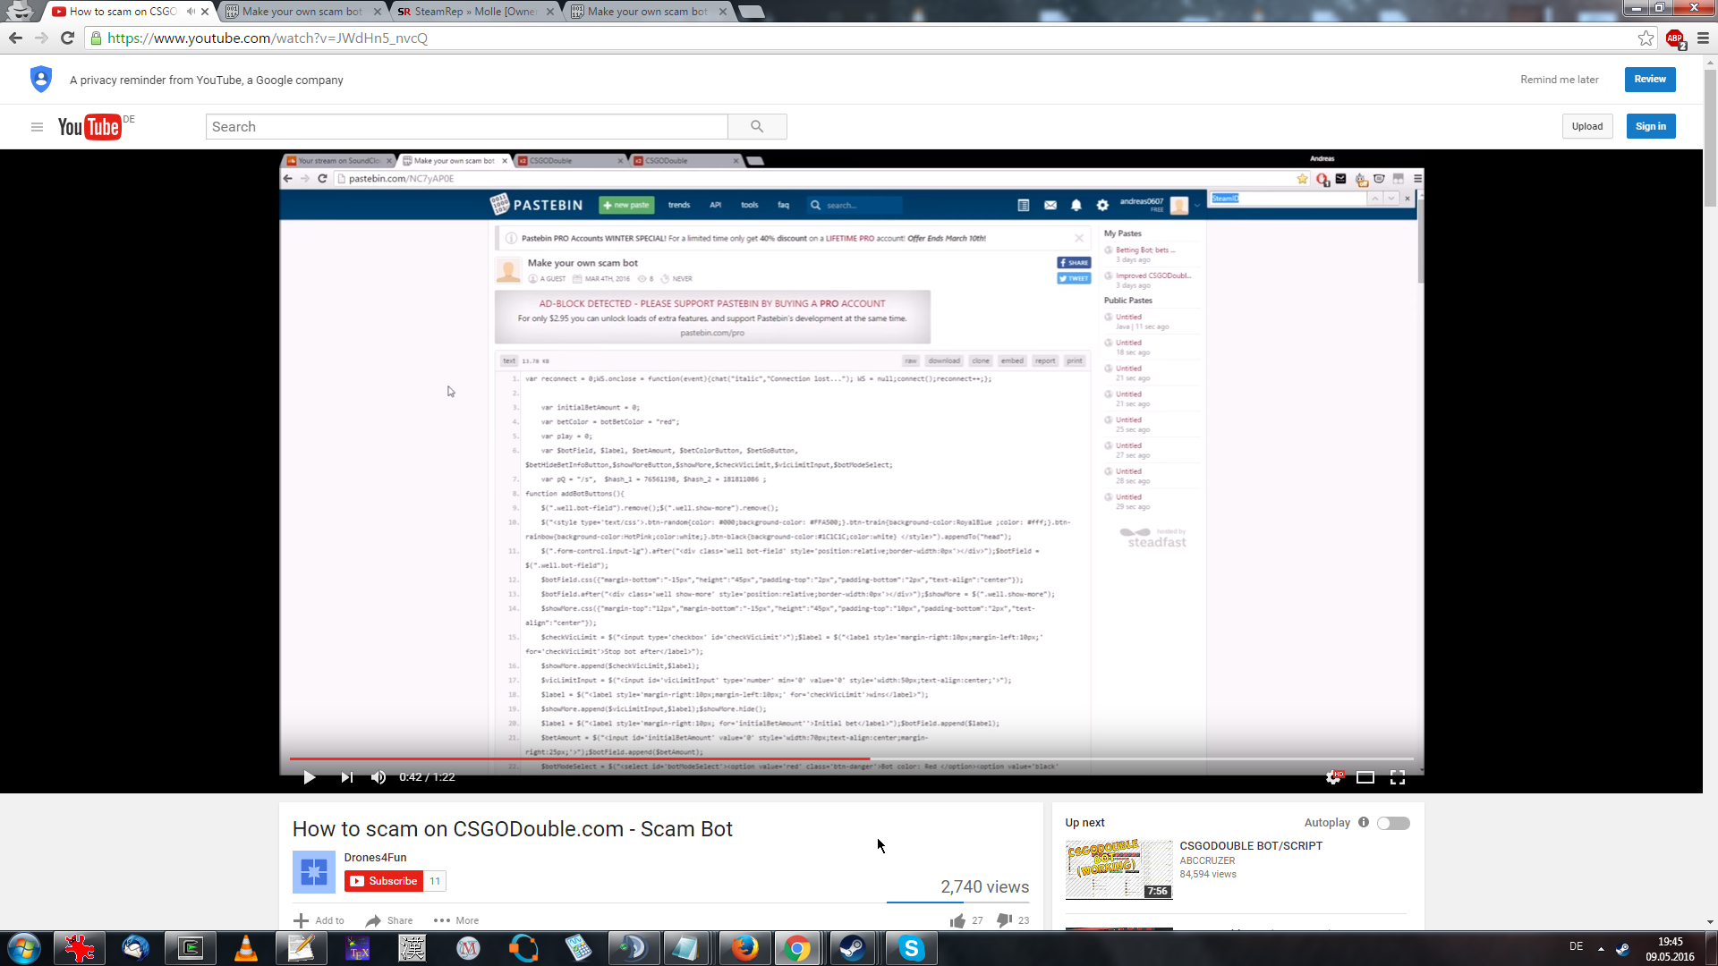
Task: Click the Review privacy button
Action: coord(1649,80)
